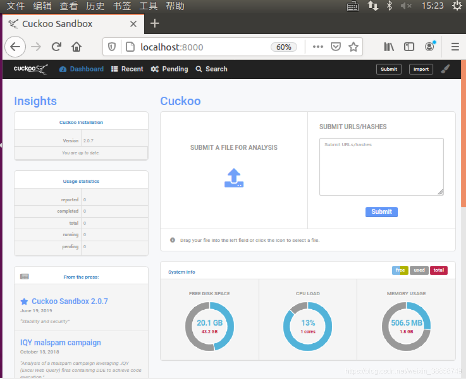Open the page actions three-dot menu
466x379 pixels.
tap(318, 47)
